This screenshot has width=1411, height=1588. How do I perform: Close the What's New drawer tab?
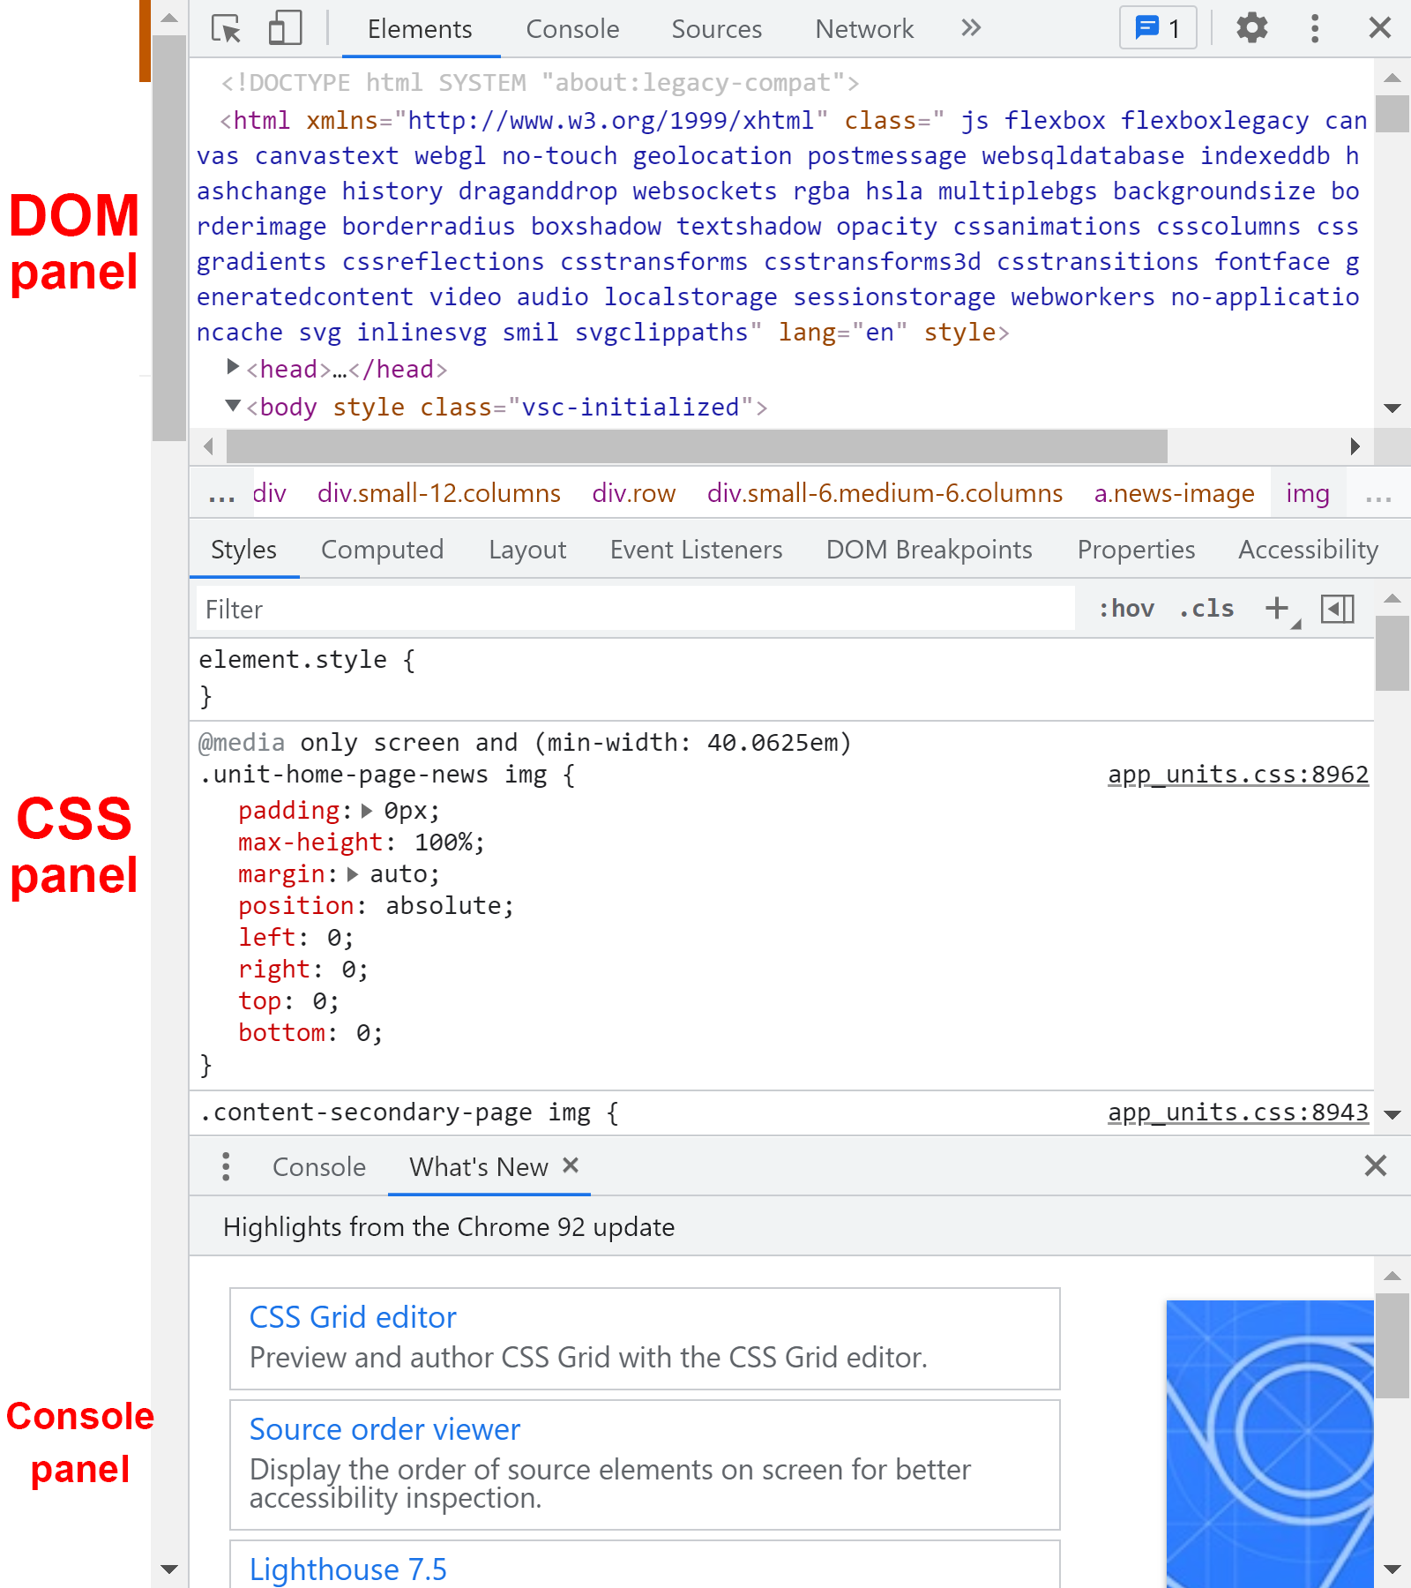tap(571, 1165)
